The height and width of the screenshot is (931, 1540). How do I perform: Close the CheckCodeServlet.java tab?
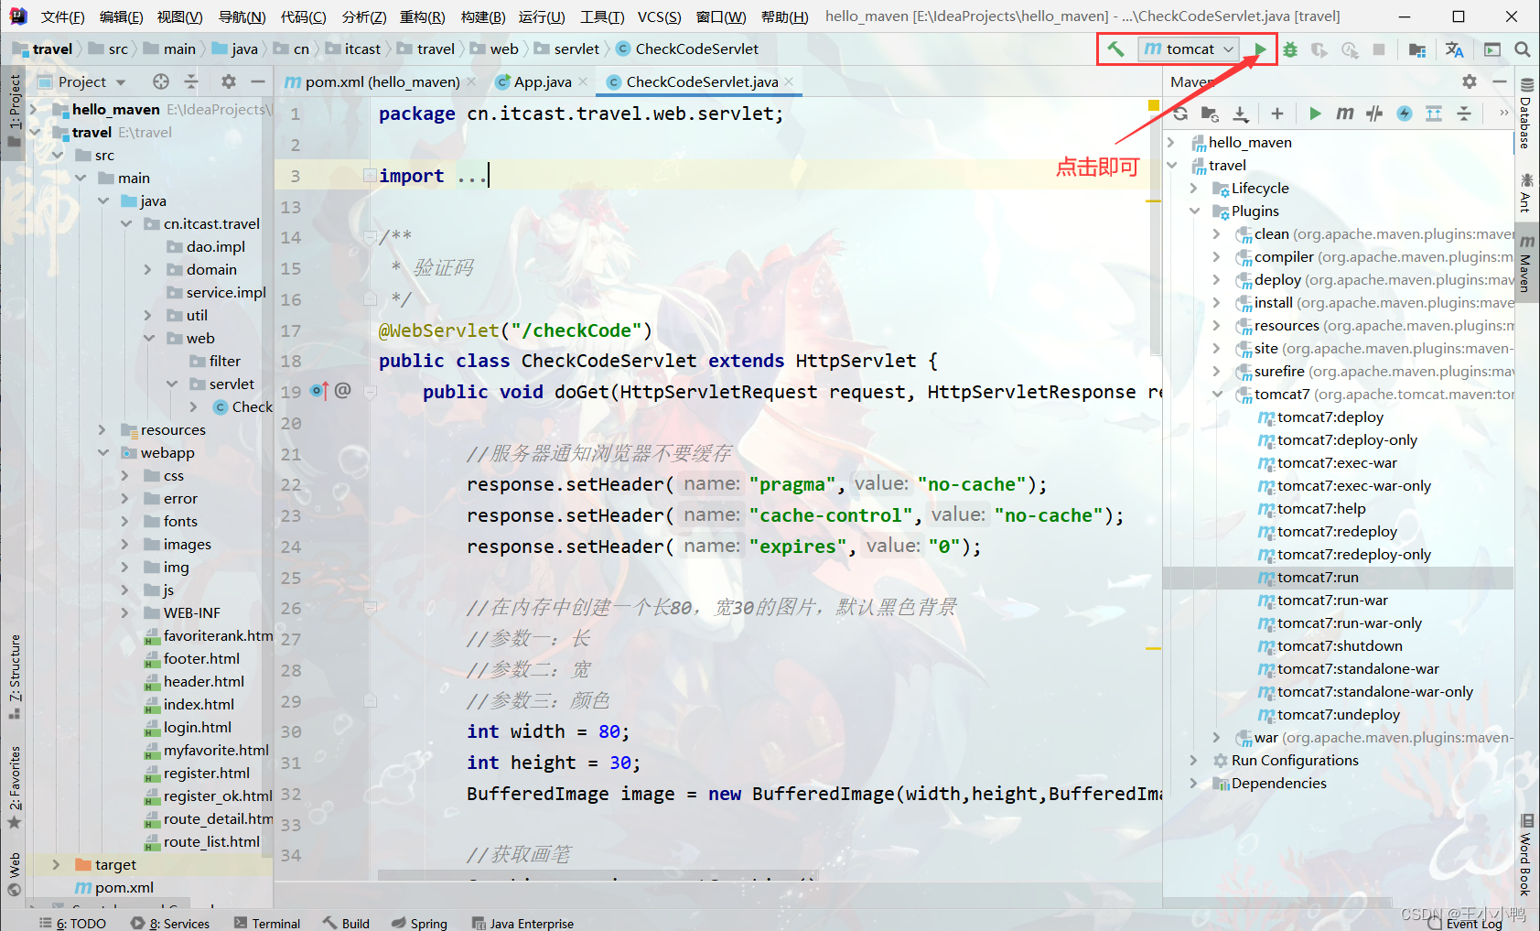coord(789,81)
